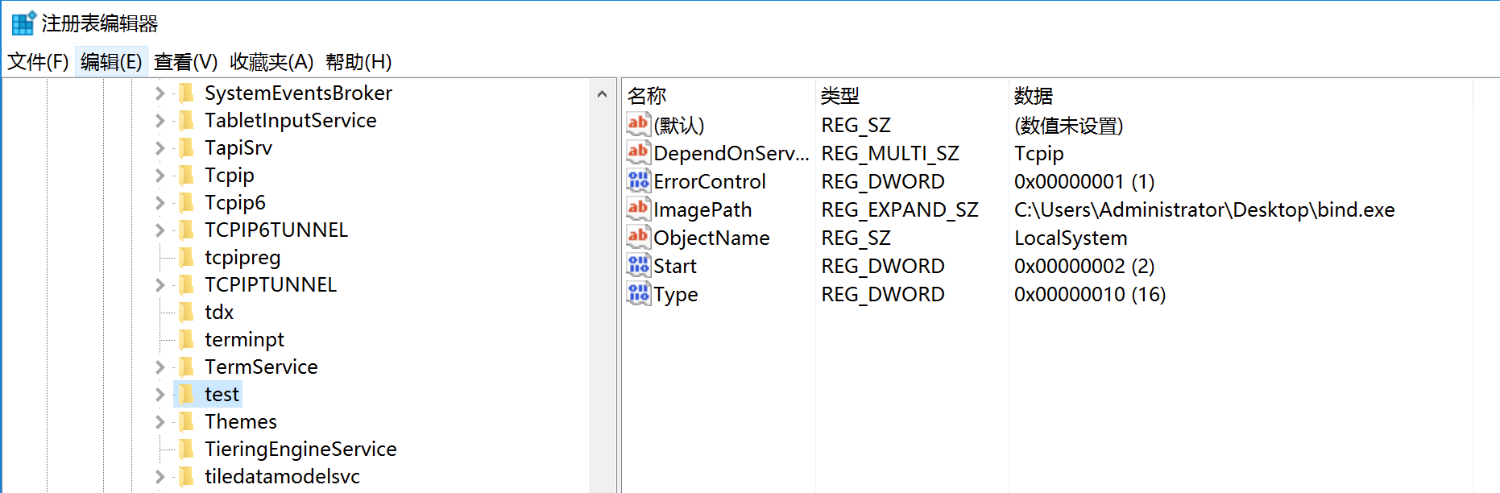Click the Type DWORD value icon
Image resolution: width=1500 pixels, height=493 pixels.
(x=638, y=293)
